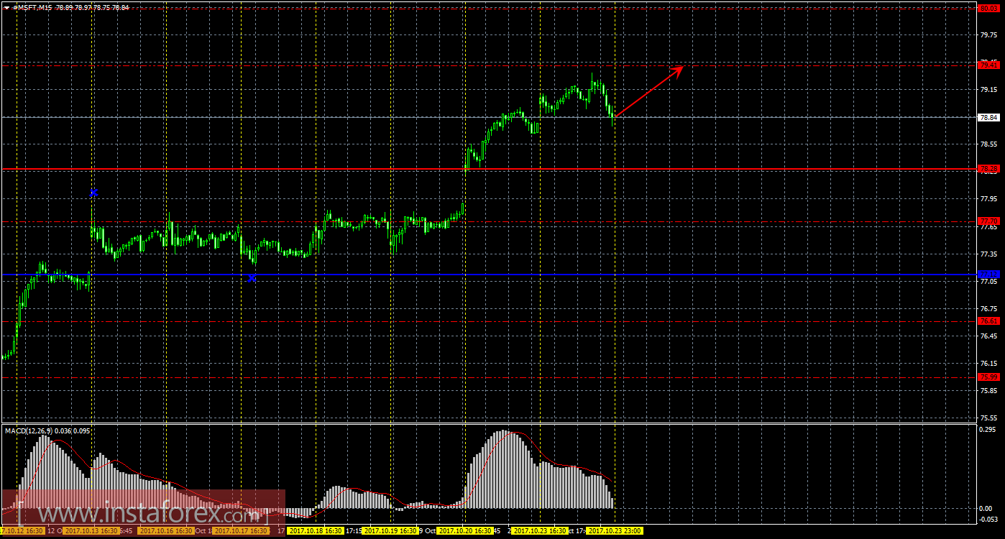
Task: Click the 76.45 price scale value
Action: coord(989,336)
